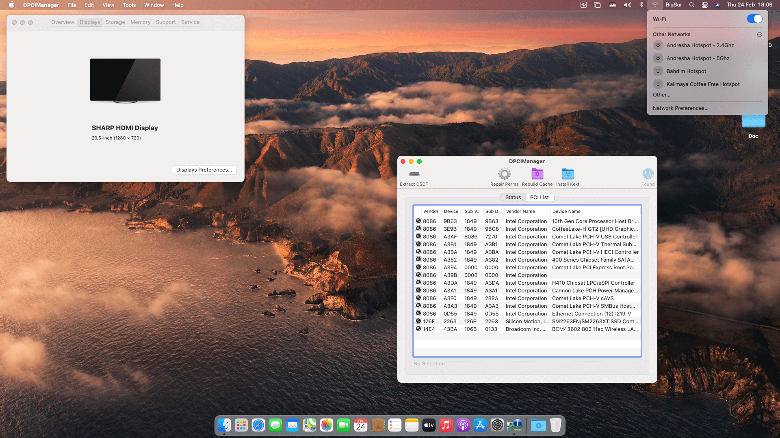The image size is (780, 438).
Task: Turn off the Wi-Fi switch
Action: 754,19
